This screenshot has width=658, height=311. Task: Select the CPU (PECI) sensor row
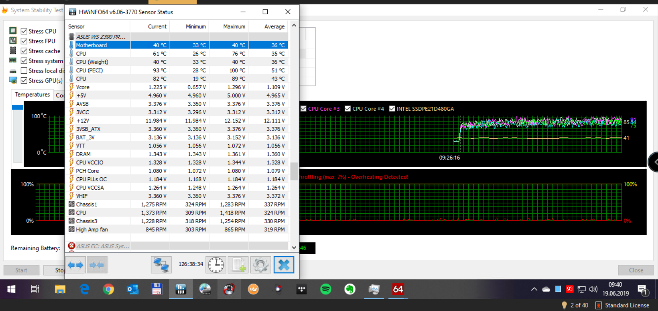click(x=177, y=70)
